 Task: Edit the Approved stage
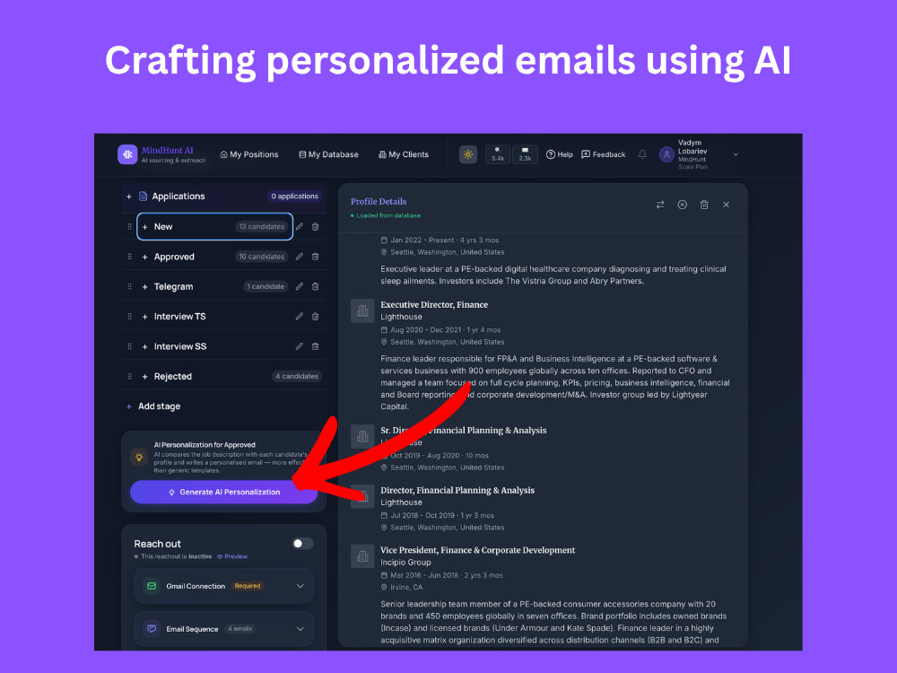(300, 257)
